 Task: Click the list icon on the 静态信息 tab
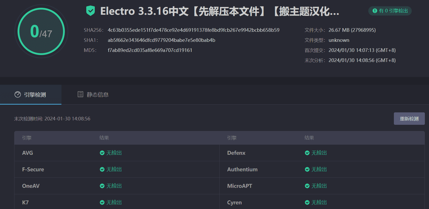click(x=80, y=94)
